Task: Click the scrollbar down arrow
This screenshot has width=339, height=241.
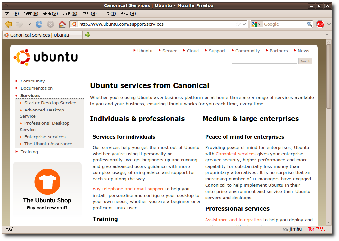Action: coord(329,223)
